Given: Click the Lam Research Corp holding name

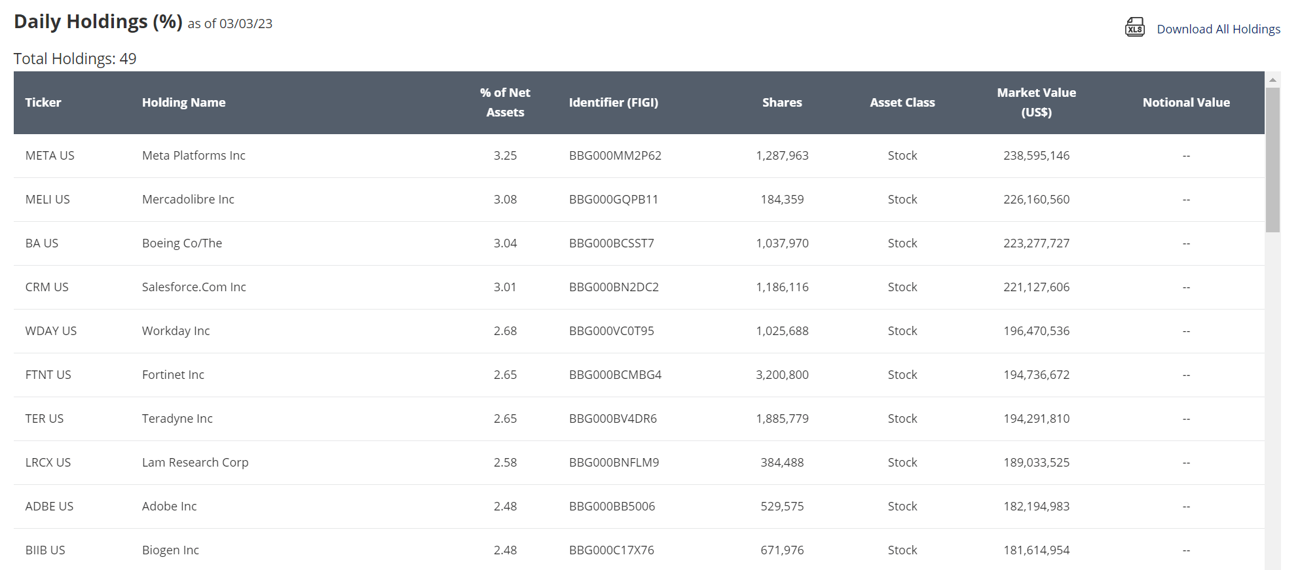Looking at the screenshot, I should click(195, 463).
